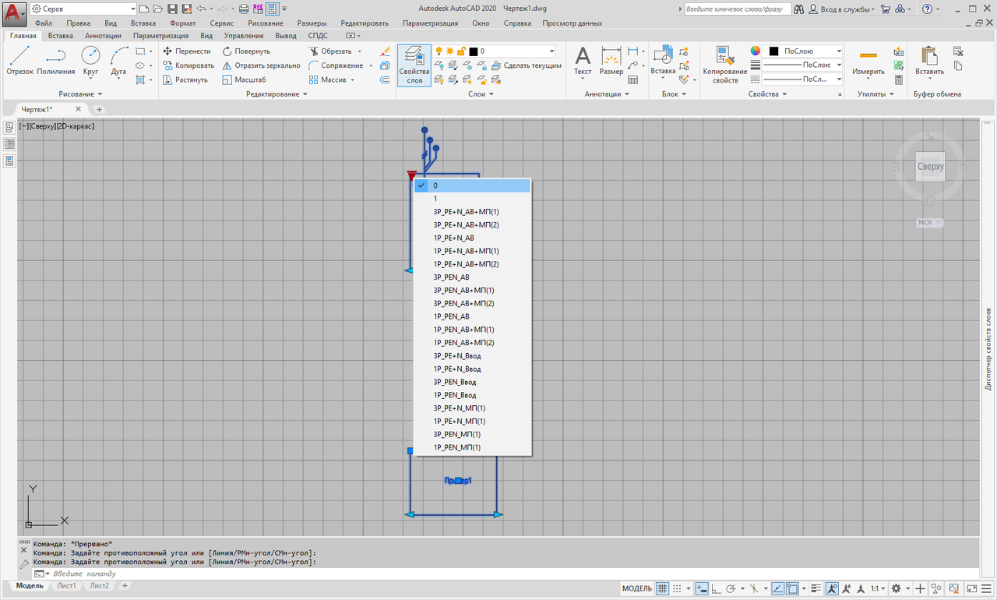The height and width of the screenshot is (600, 997).
Task: Click Сопряжение fillet tool
Action: [x=336, y=65]
